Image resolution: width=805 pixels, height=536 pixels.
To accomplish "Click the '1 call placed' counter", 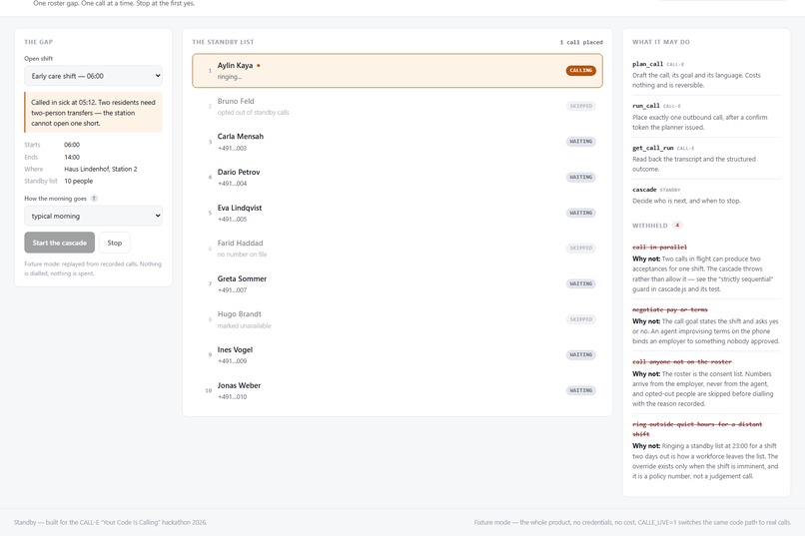I will (581, 42).
